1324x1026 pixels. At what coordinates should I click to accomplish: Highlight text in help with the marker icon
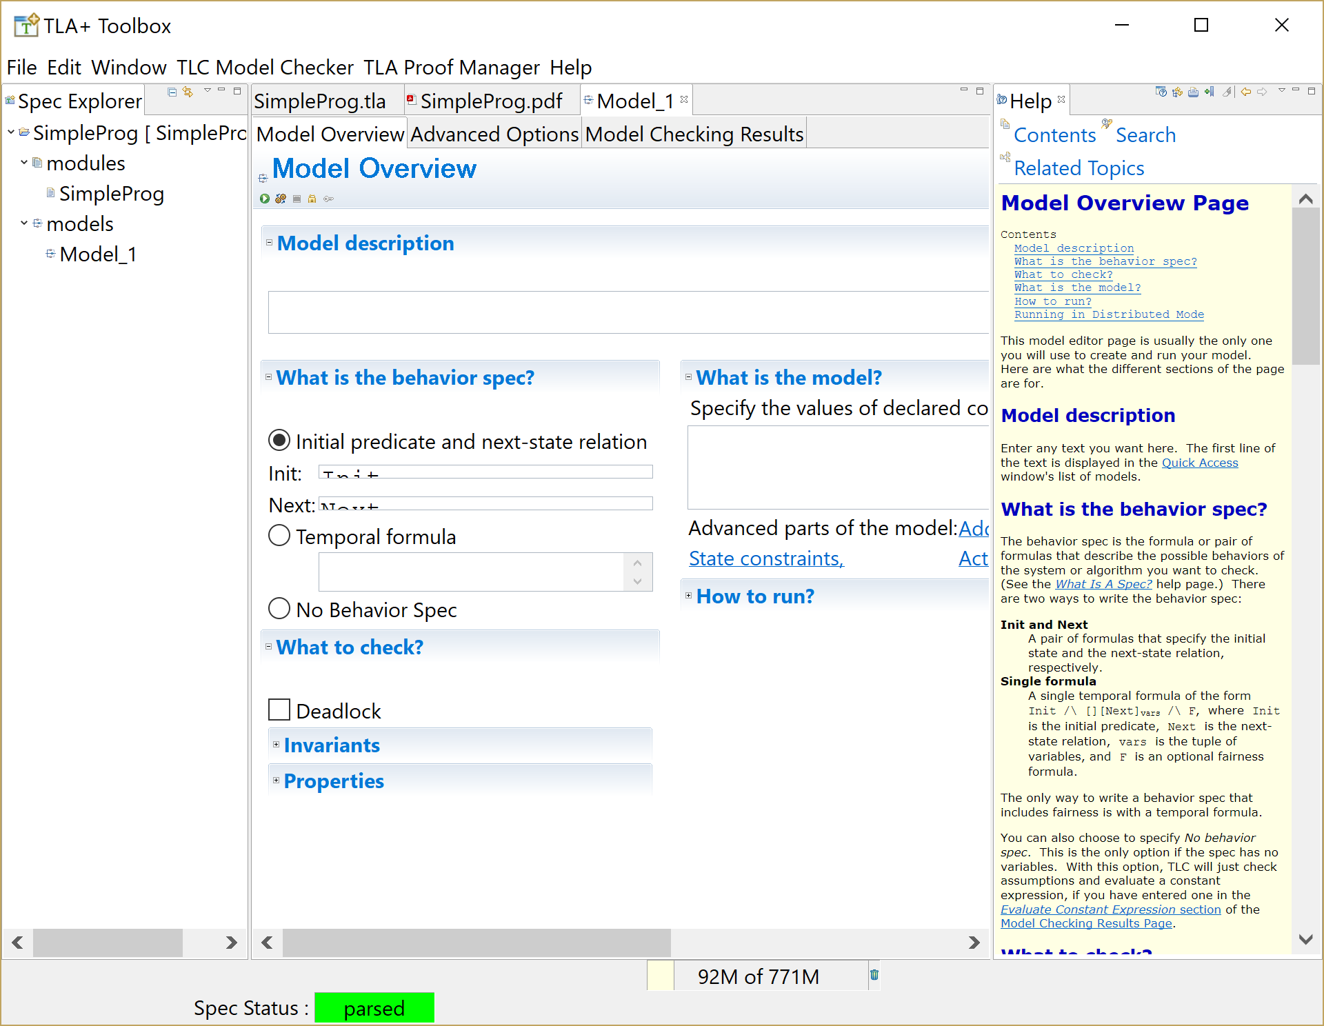(1227, 91)
